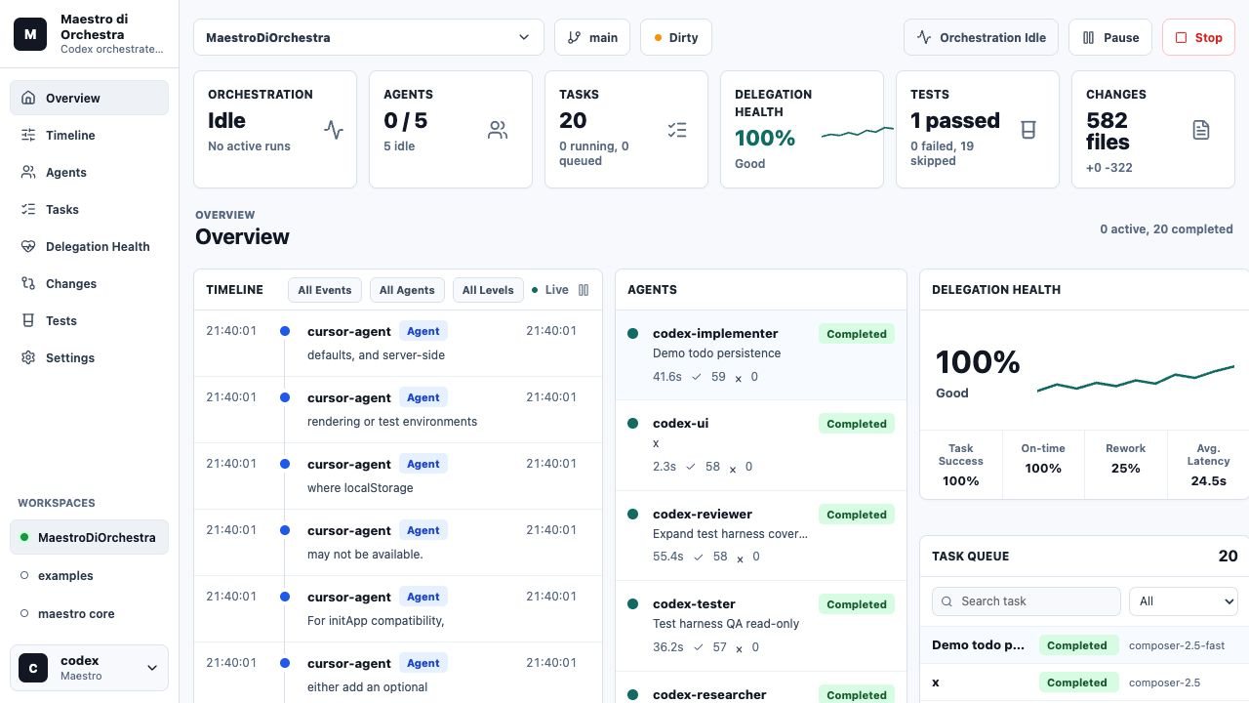
Task: Open Delegation Health in the sidebar
Action: [89, 246]
